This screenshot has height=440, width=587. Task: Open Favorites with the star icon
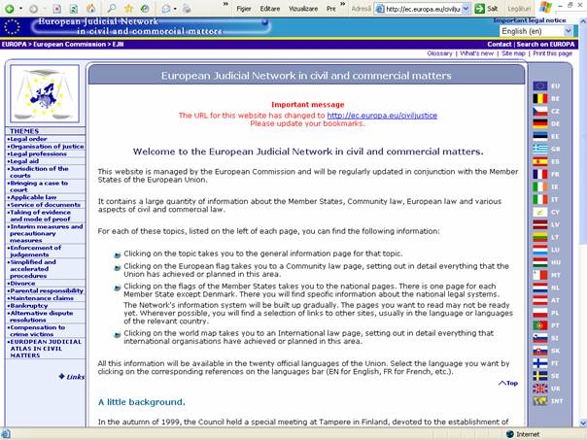click(x=128, y=8)
